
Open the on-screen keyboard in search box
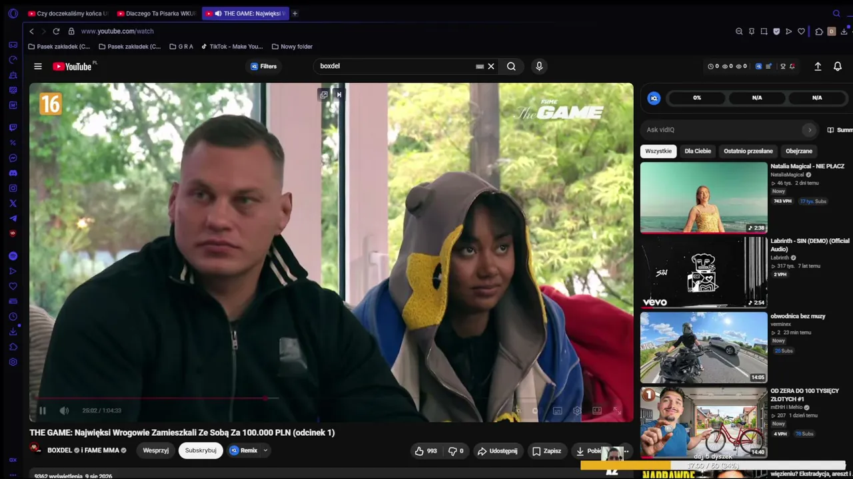tap(480, 67)
